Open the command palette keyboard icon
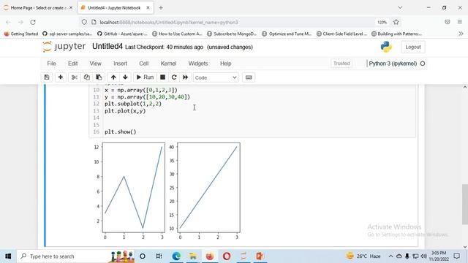Image resolution: width=468 pixels, height=263 pixels. [249, 77]
